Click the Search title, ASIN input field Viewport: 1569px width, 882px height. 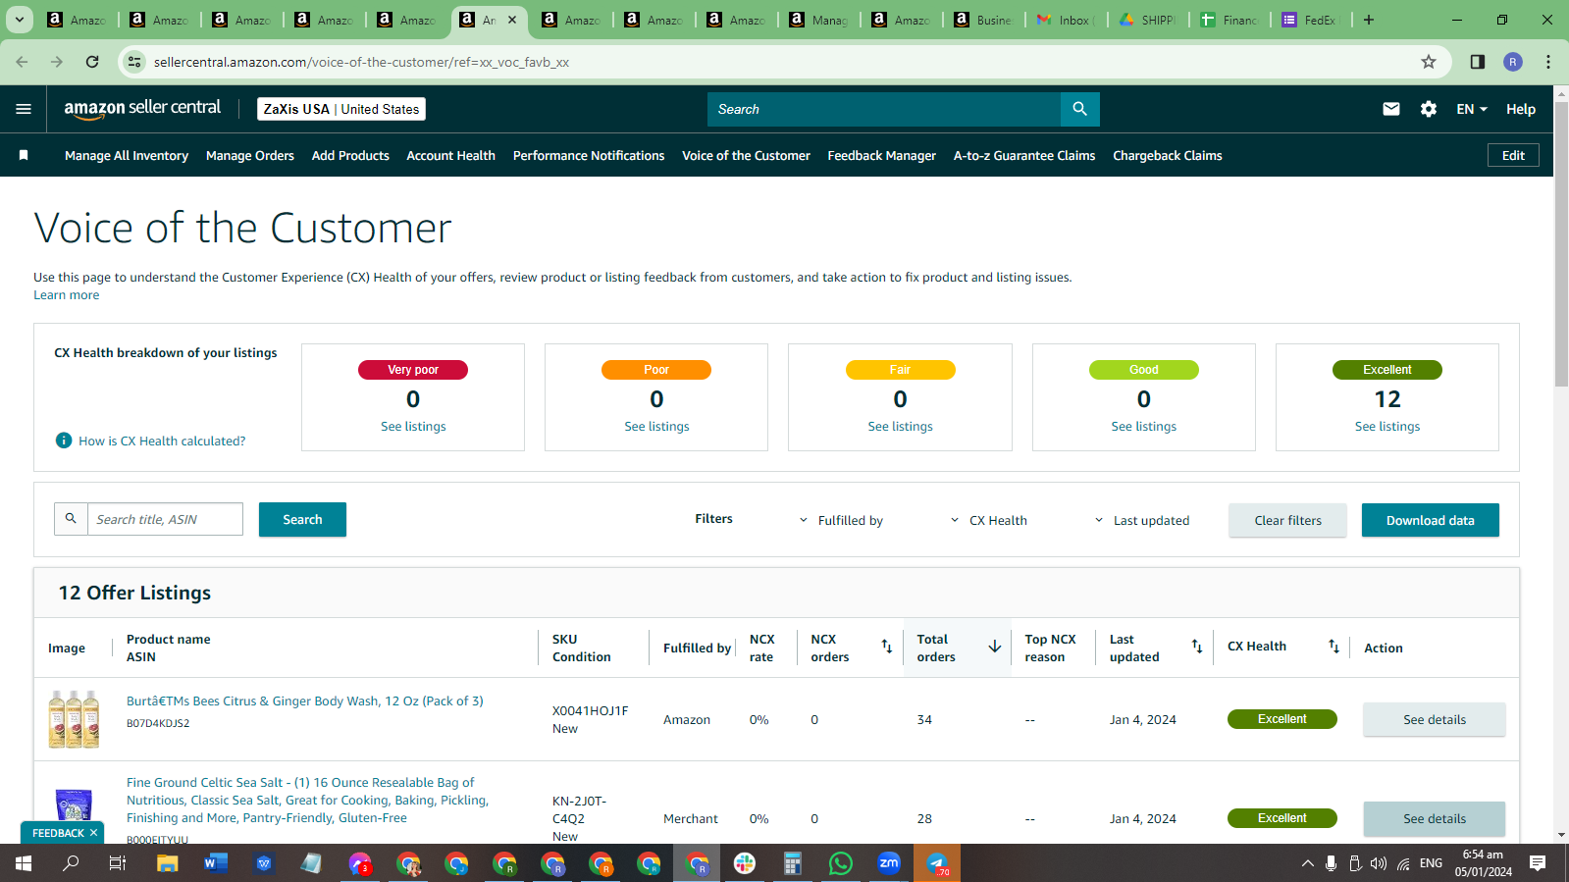[165, 519]
